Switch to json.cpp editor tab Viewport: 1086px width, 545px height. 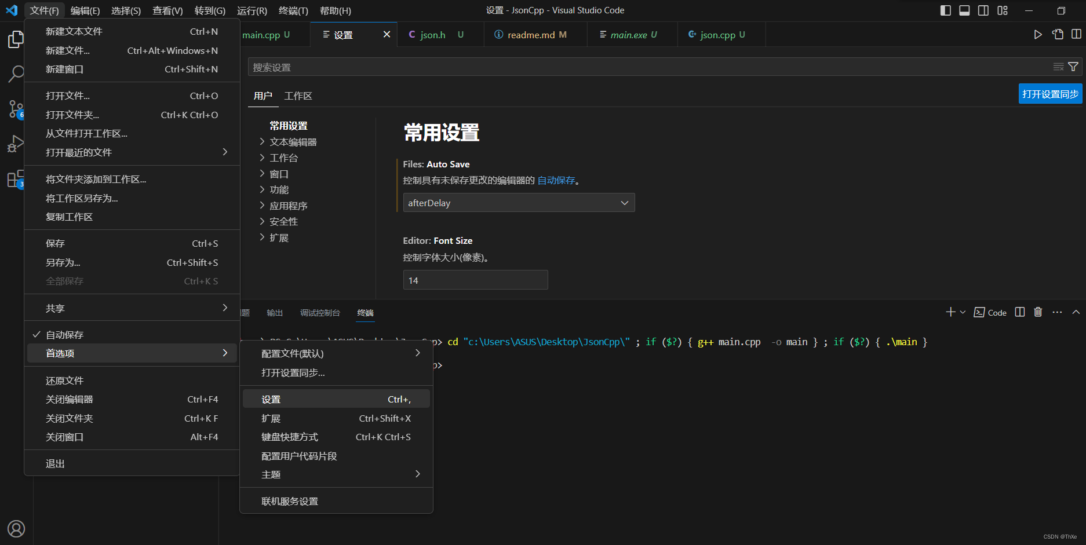click(x=721, y=35)
